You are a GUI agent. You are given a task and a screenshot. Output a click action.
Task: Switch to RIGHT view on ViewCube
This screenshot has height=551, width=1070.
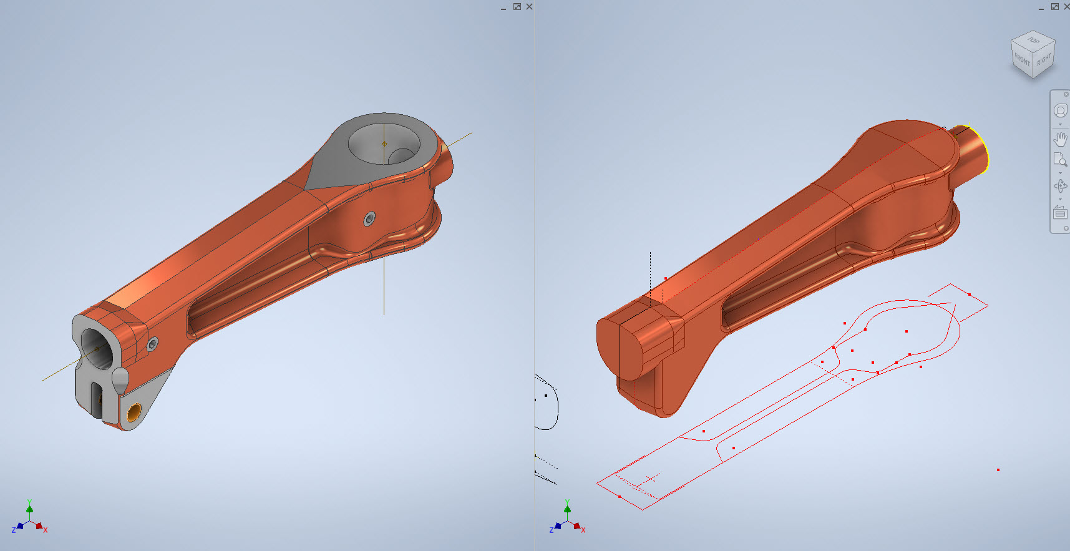(1044, 60)
